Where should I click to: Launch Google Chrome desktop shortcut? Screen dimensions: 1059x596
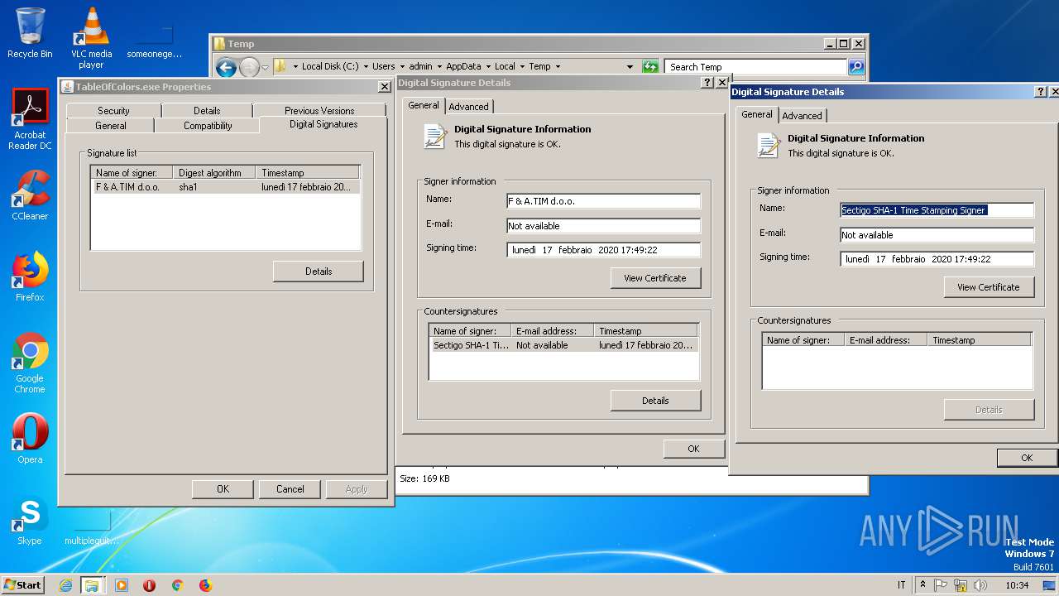click(x=30, y=363)
